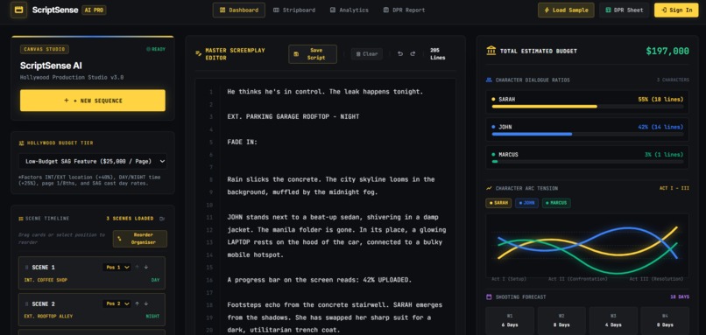Click the Load Sample button
Viewport: 706px width, 335px height.
pos(566,10)
